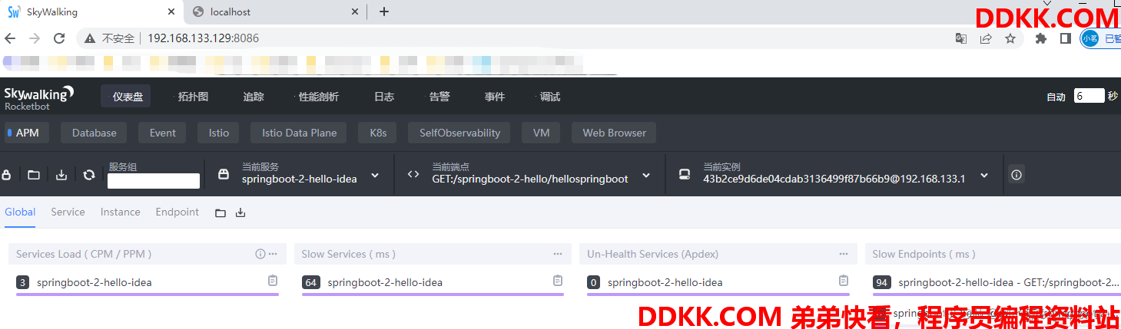Open the folder import icon in dark toolbar

click(34, 175)
